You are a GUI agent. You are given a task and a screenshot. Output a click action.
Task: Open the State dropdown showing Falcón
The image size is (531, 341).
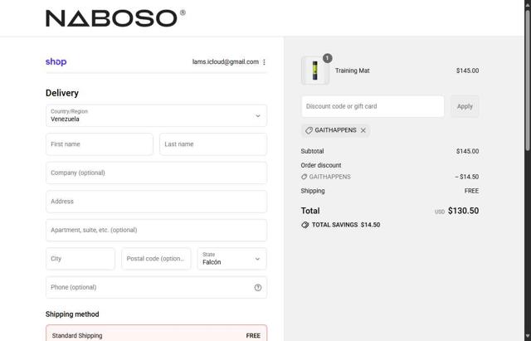[x=232, y=259]
